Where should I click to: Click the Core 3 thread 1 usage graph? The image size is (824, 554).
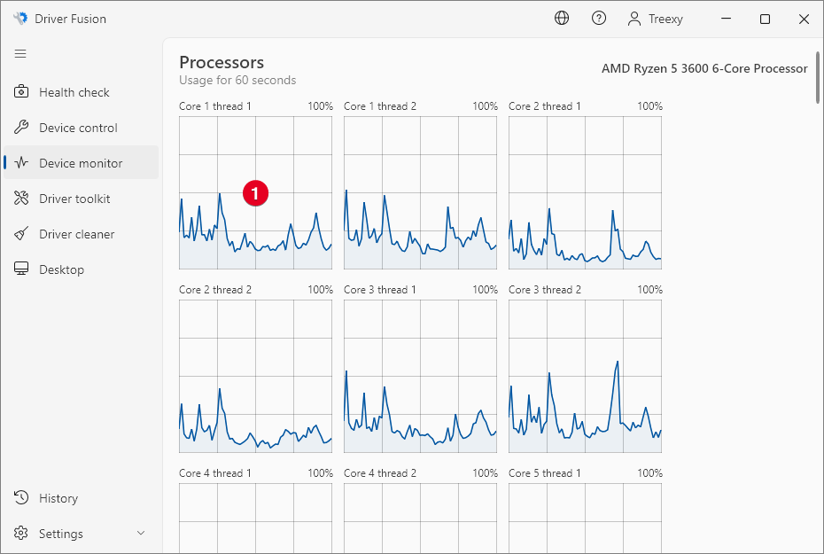tap(420, 377)
